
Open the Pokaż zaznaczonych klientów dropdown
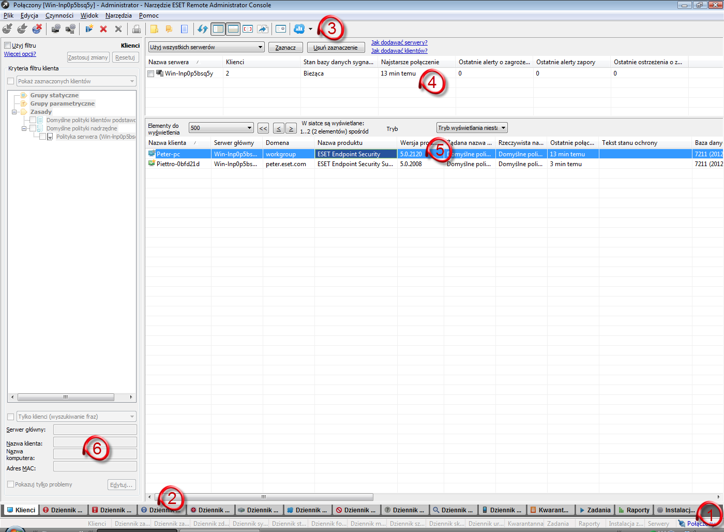pos(77,81)
